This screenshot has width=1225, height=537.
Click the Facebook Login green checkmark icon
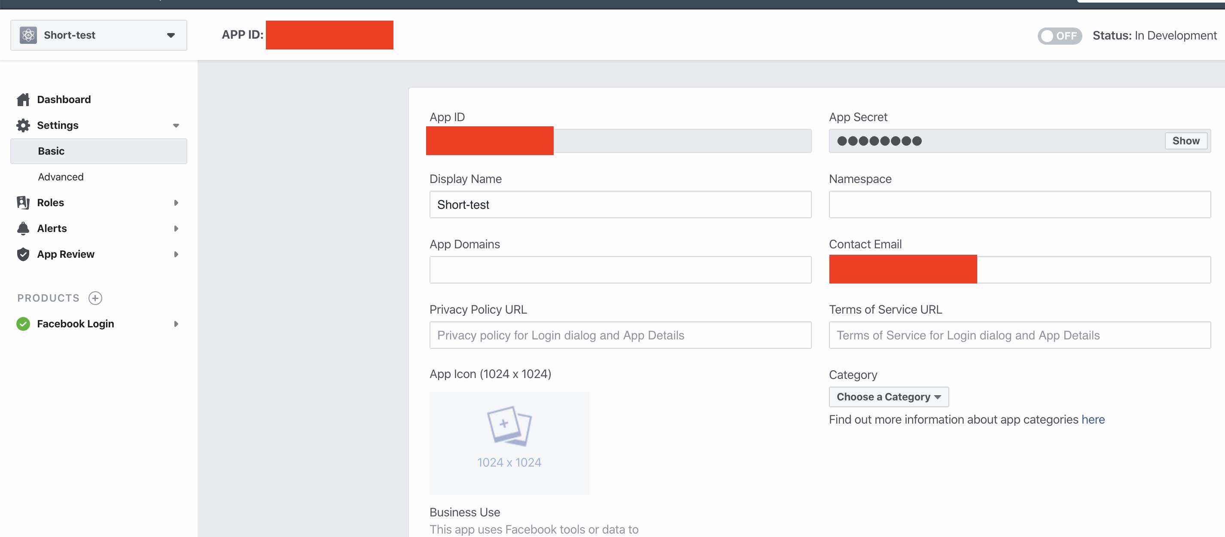click(23, 323)
